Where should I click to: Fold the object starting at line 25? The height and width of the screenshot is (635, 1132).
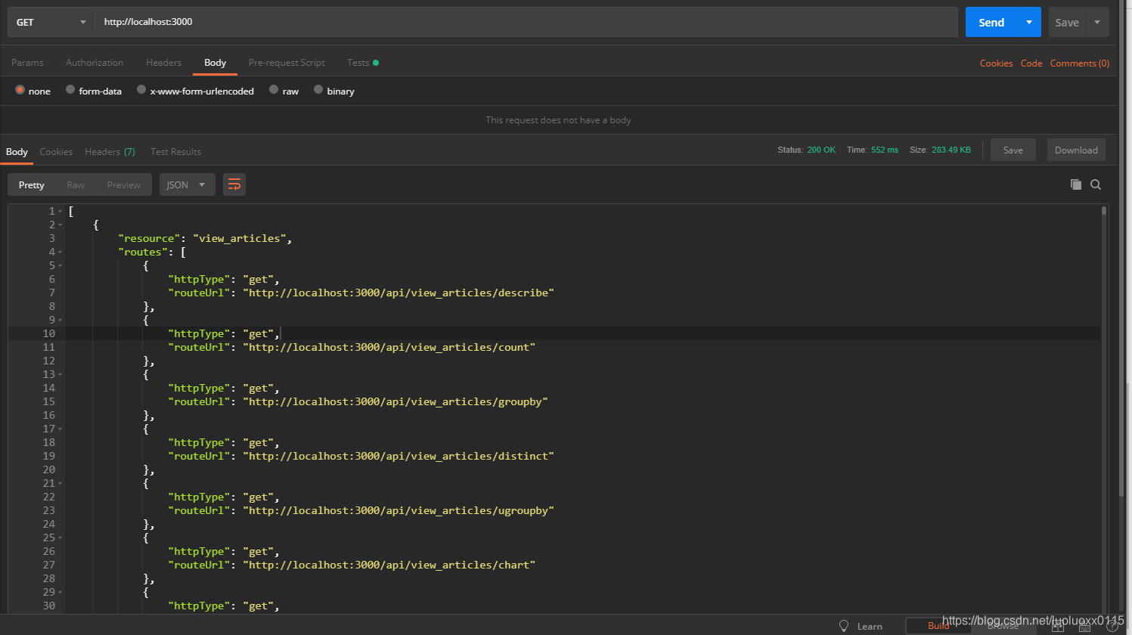click(x=60, y=538)
